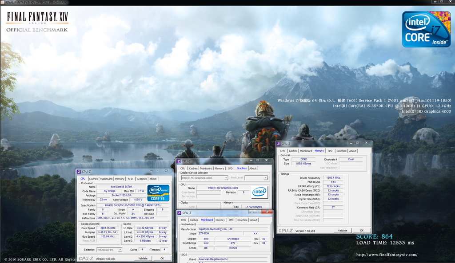Click the CPU-Z icon in CPU window title bar
The width and height of the screenshot is (455, 263).
tap(79, 172)
